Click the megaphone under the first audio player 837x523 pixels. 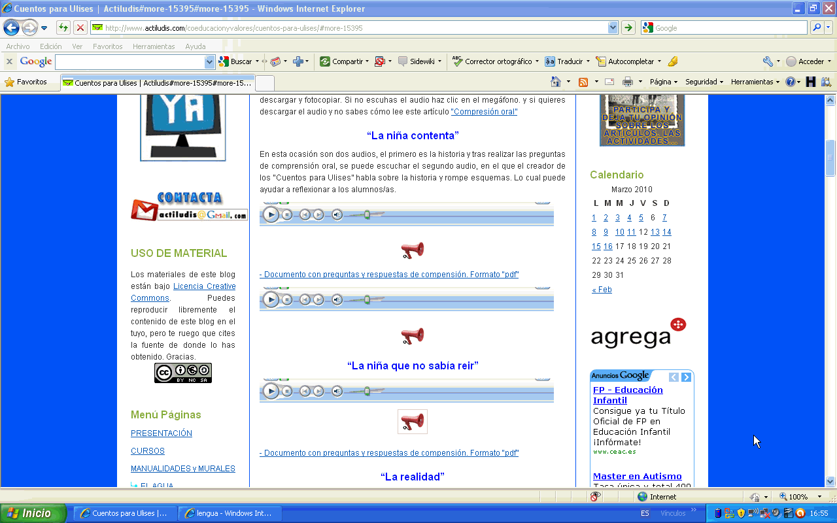tap(413, 250)
